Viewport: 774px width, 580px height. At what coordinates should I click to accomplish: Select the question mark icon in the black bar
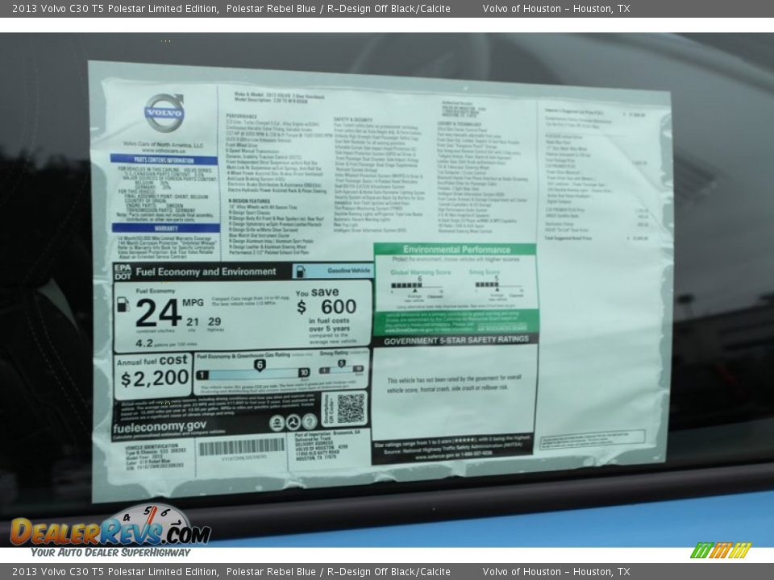[x=309, y=422]
